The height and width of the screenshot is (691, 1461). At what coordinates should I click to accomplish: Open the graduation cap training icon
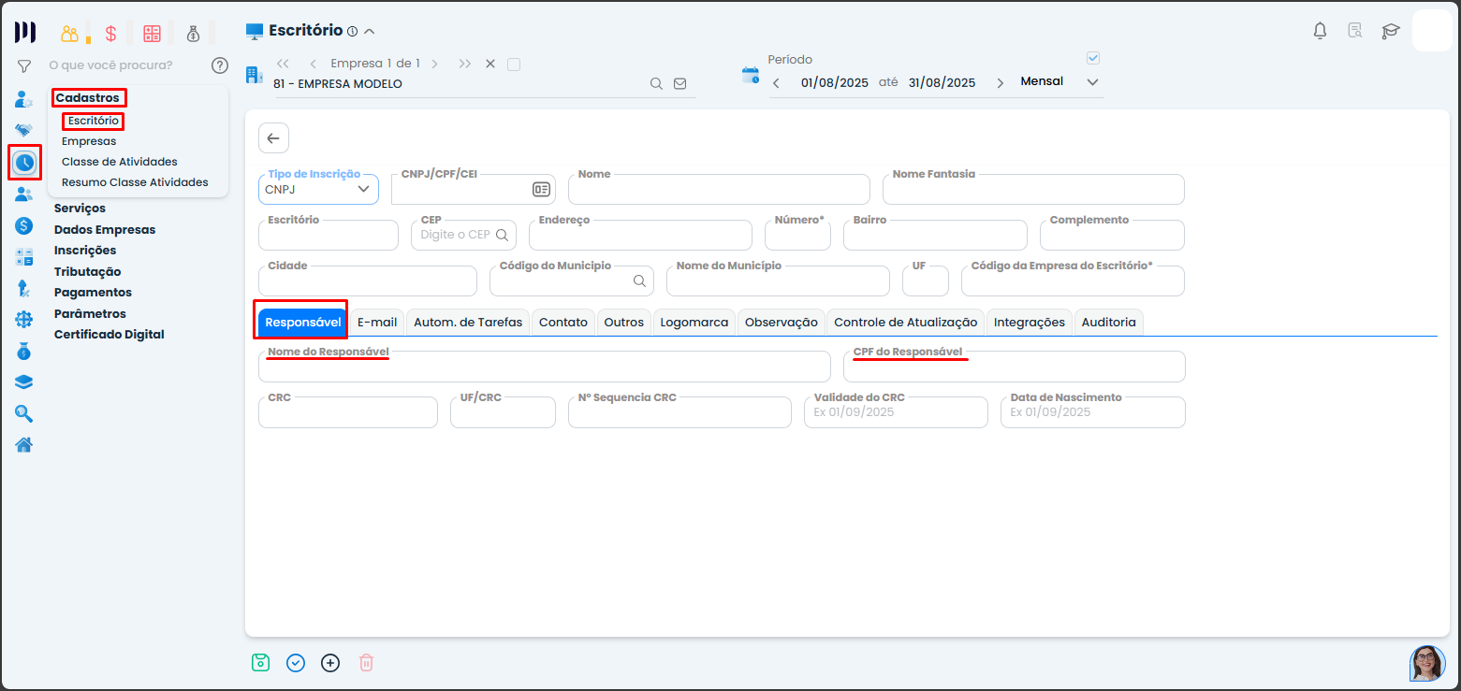tap(1390, 31)
